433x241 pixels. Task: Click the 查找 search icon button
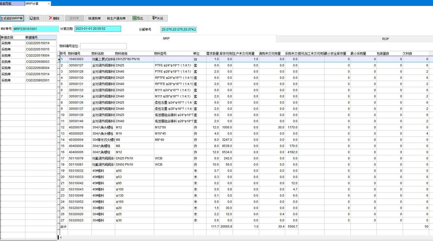pyautogui.click(x=34, y=18)
